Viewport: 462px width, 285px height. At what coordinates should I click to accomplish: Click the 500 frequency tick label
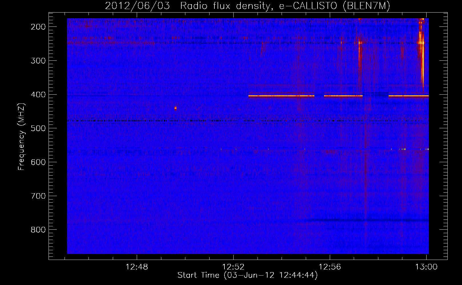[38, 128]
